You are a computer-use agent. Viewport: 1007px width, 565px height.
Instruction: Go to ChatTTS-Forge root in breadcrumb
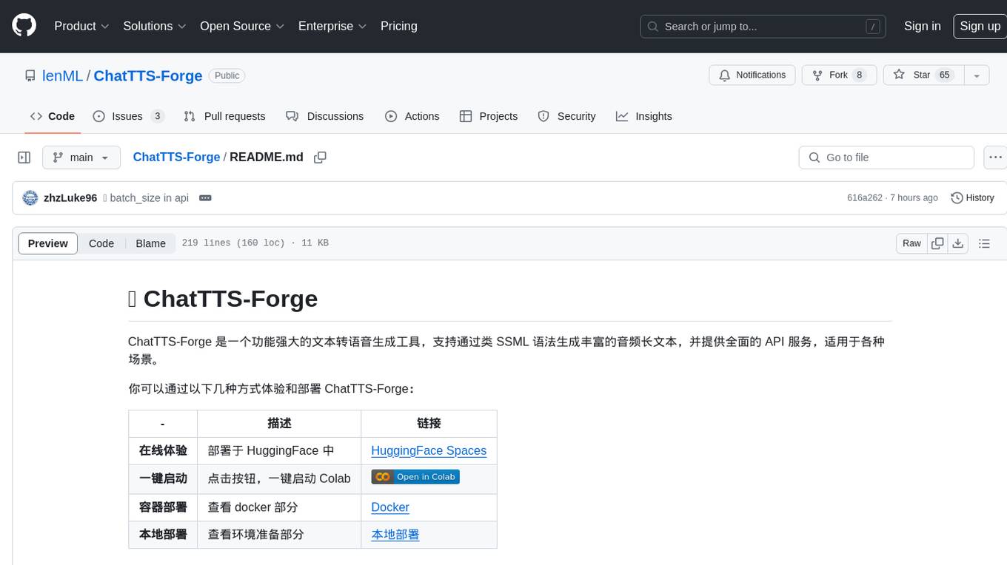point(176,157)
